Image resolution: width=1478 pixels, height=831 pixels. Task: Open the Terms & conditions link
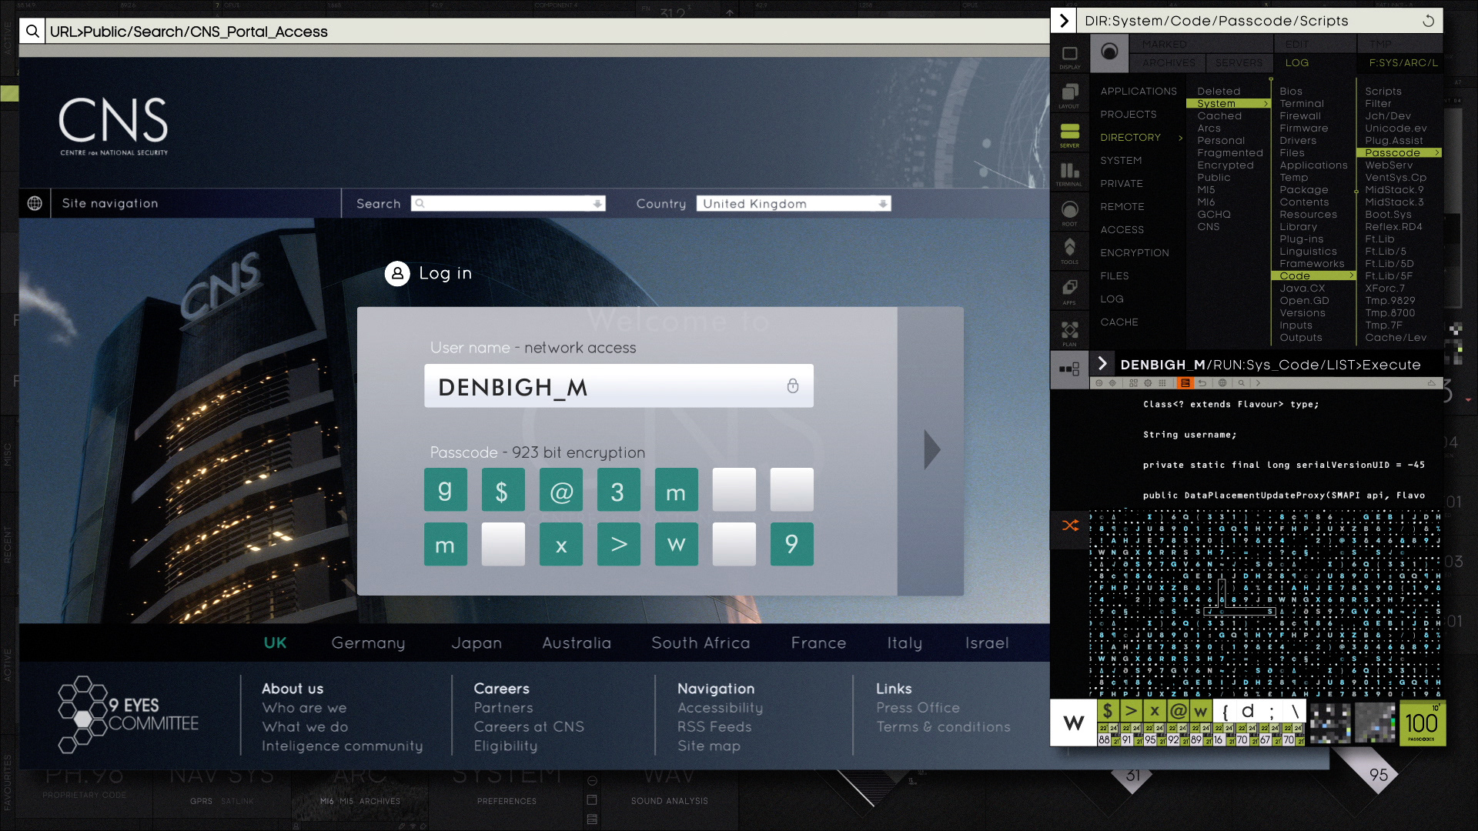tap(943, 727)
